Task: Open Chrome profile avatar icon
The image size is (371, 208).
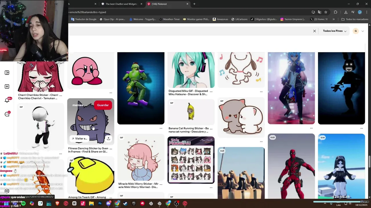Action: point(360,12)
